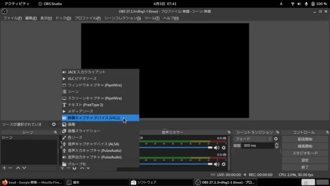This screenshot has width=330, height=186.
Task: Click the OBS logo in title bar
Action: tap(5, 11)
